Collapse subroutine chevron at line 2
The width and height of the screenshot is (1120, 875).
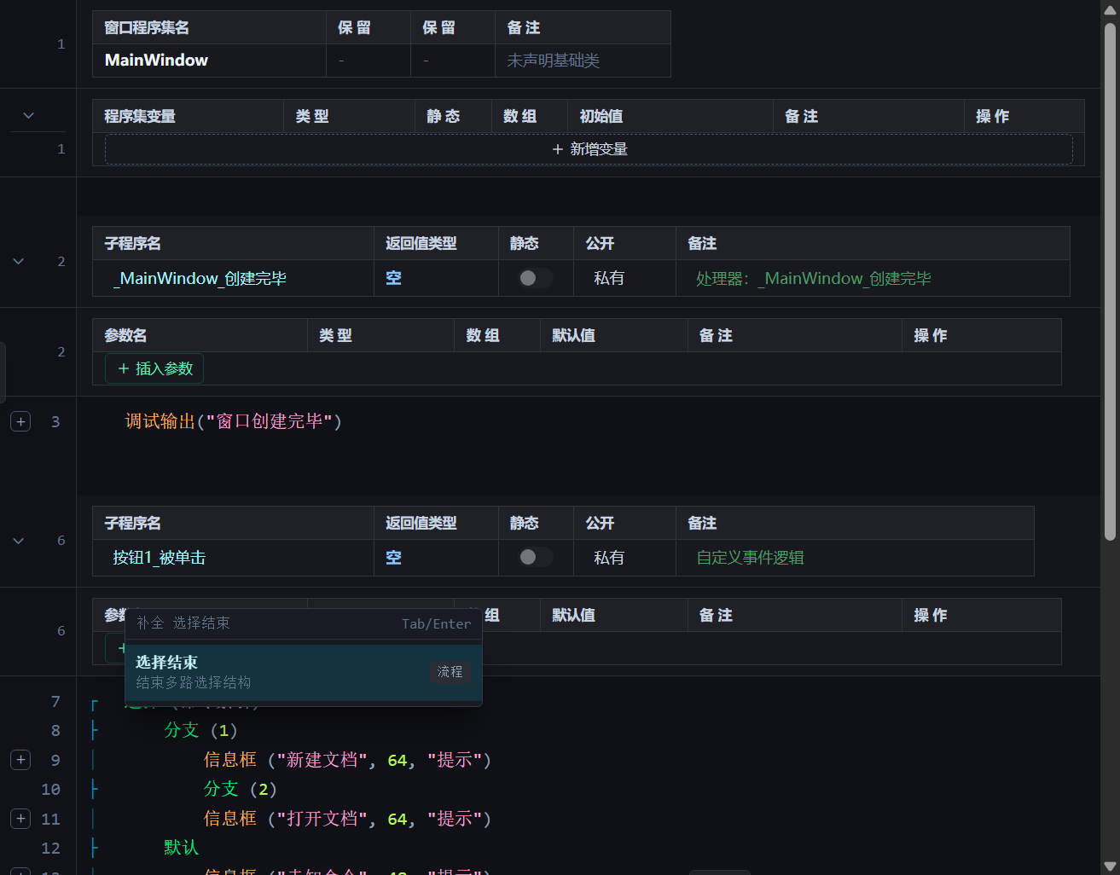pos(18,261)
